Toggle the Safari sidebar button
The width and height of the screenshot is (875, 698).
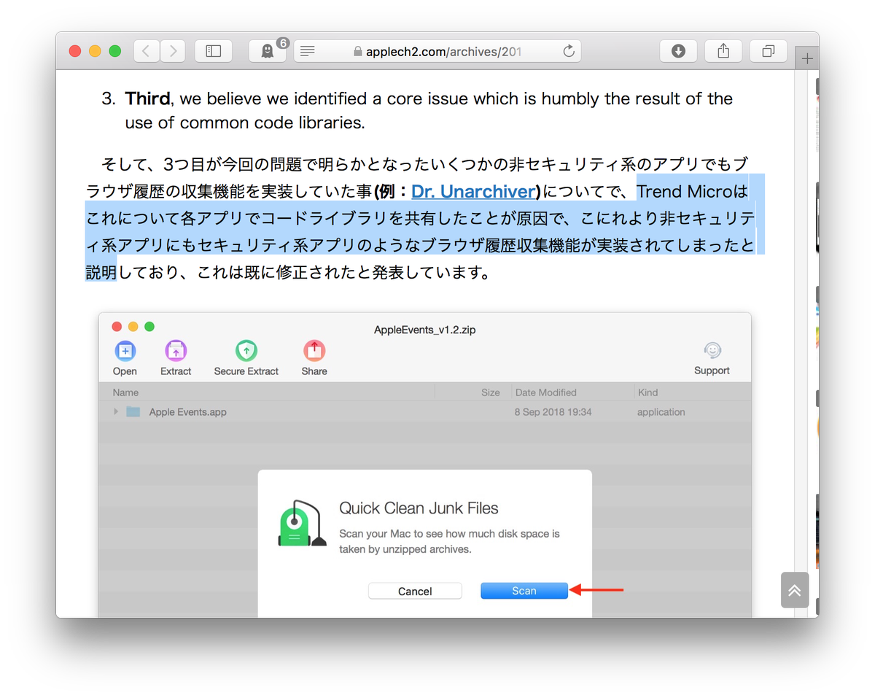click(213, 51)
